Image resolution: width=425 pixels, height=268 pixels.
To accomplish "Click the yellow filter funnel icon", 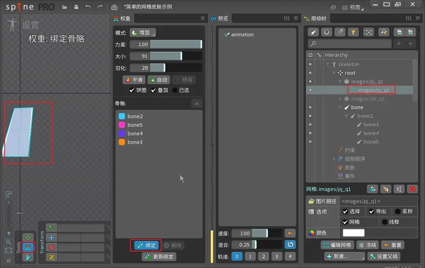I will [353, 32].
